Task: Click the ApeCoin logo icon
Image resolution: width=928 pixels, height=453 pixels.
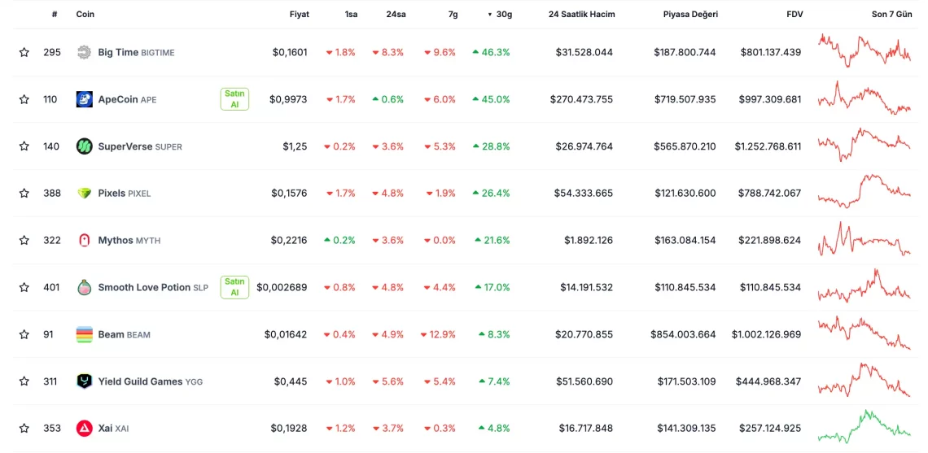Action: tap(84, 99)
